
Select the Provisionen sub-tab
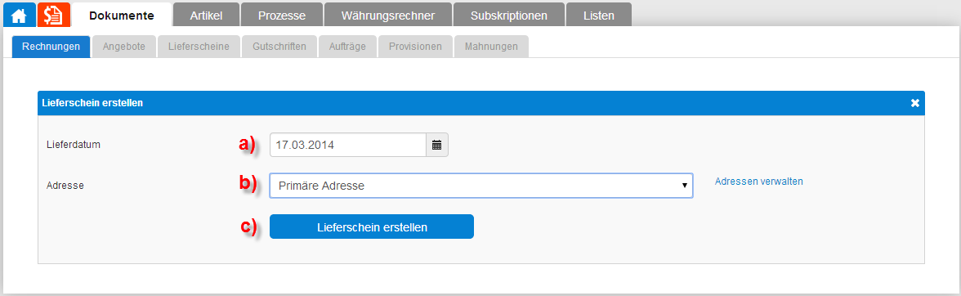pos(415,47)
